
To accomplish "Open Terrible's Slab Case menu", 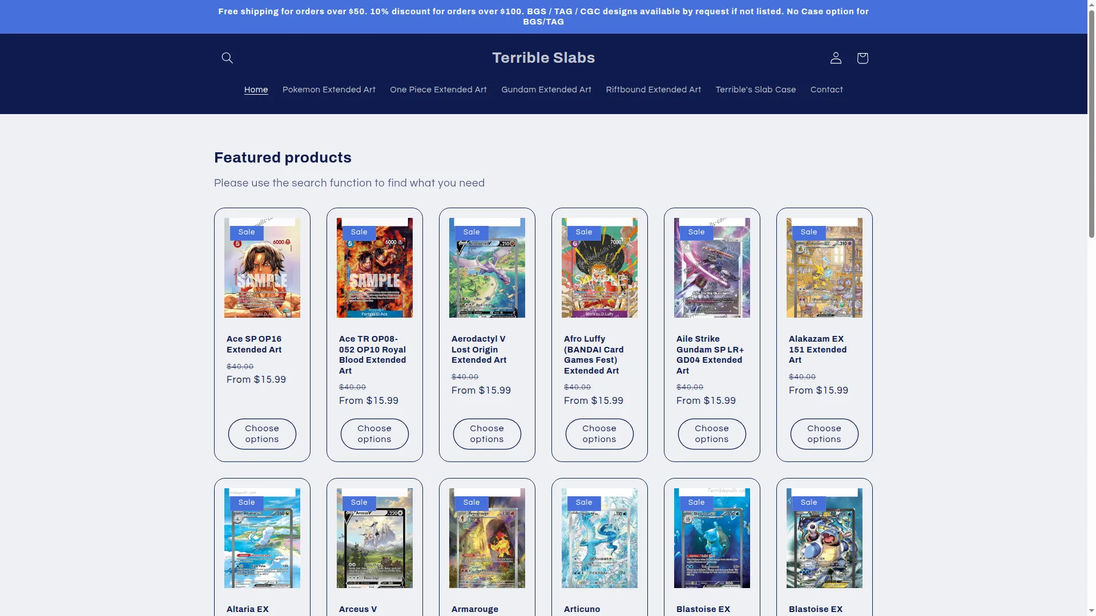I will (756, 90).
